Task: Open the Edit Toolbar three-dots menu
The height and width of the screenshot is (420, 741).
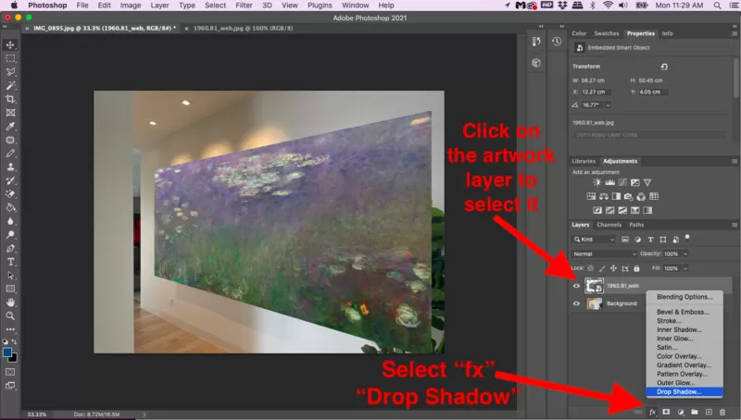Action: point(10,329)
